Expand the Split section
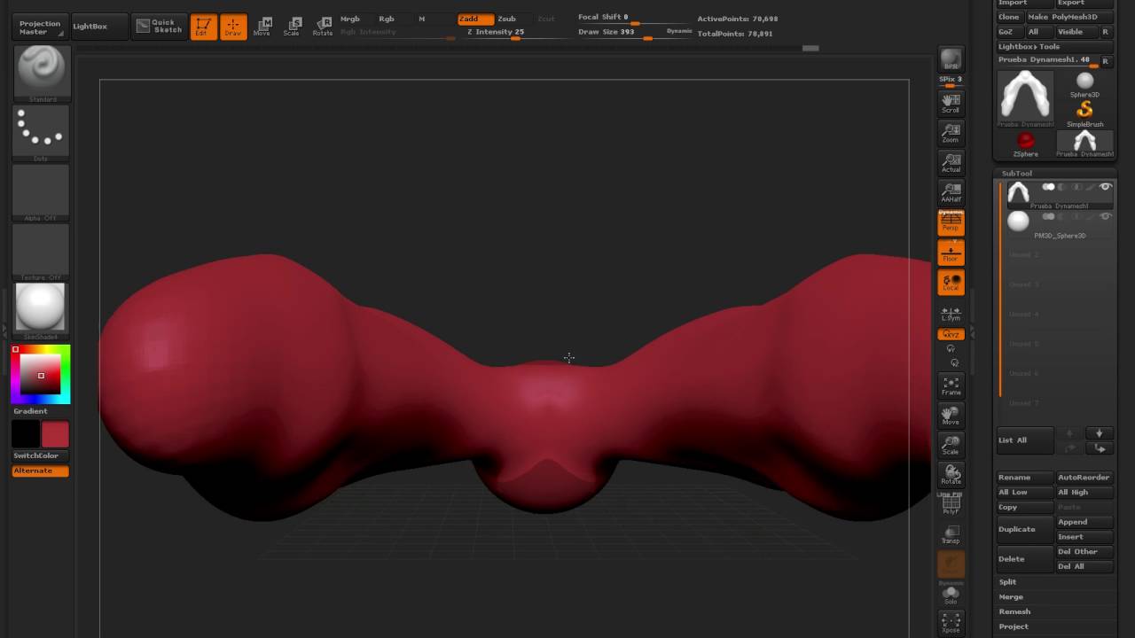This screenshot has width=1135, height=638. point(1008,582)
